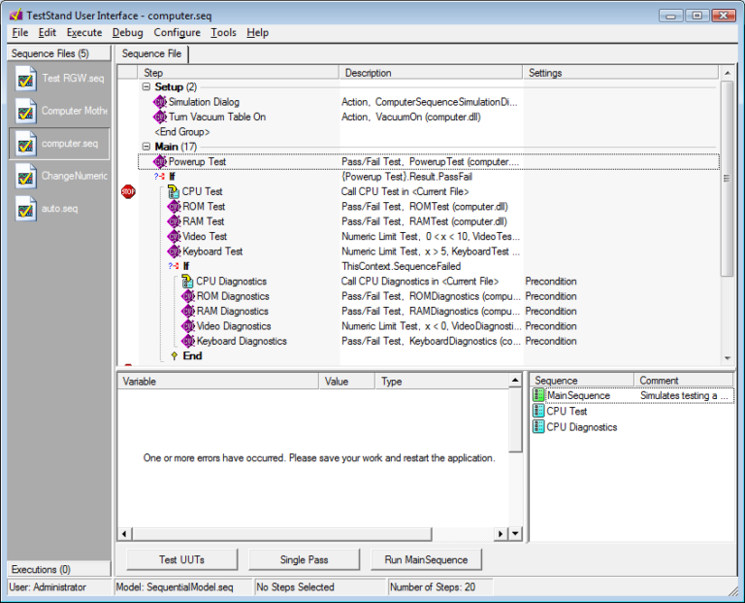Click the End step flow-control icon

pyautogui.click(x=175, y=356)
